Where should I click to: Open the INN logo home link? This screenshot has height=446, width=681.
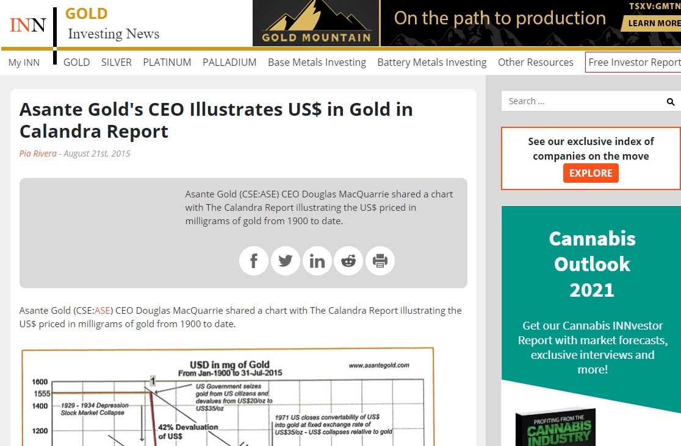(28, 25)
